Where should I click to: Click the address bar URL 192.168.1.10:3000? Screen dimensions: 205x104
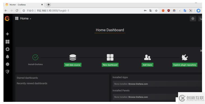tap(53, 11)
